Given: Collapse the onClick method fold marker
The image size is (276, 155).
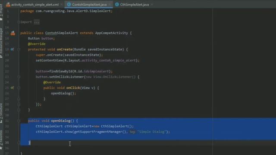Looking at the screenshot, I should 19,88.
